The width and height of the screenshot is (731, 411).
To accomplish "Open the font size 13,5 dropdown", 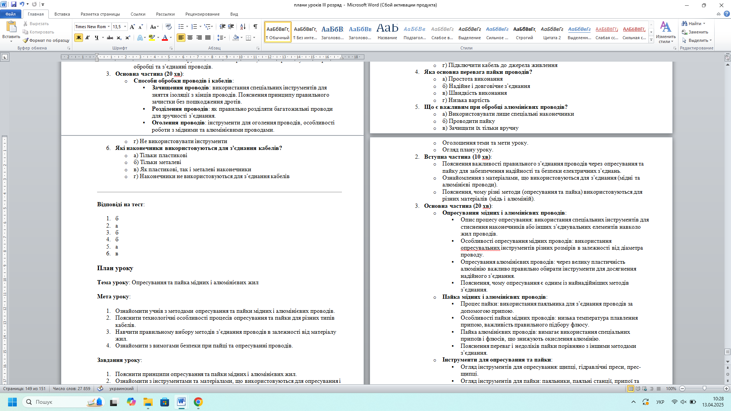I will pyautogui.click(x=125, y=27).
